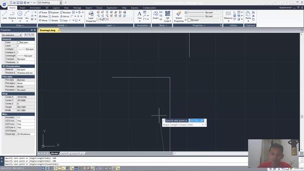This screenshot has height=171, width=304.
Task: Collapse the General section header in Properties
Action: 18,39
